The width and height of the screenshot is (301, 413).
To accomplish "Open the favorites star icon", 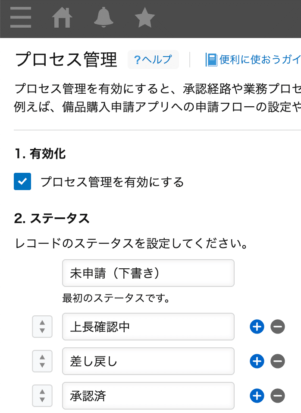I will 144,17.
